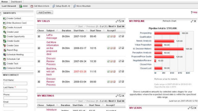The height and width of the screenshot is (111, 198).
Task: Click the Schedule Meeting icon
Action: [x=5, y=55]
